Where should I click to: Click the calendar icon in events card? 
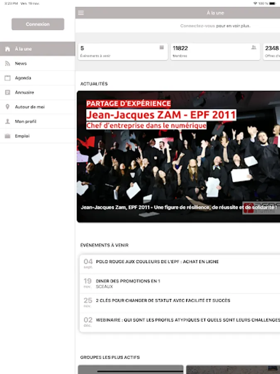point(162,47)
